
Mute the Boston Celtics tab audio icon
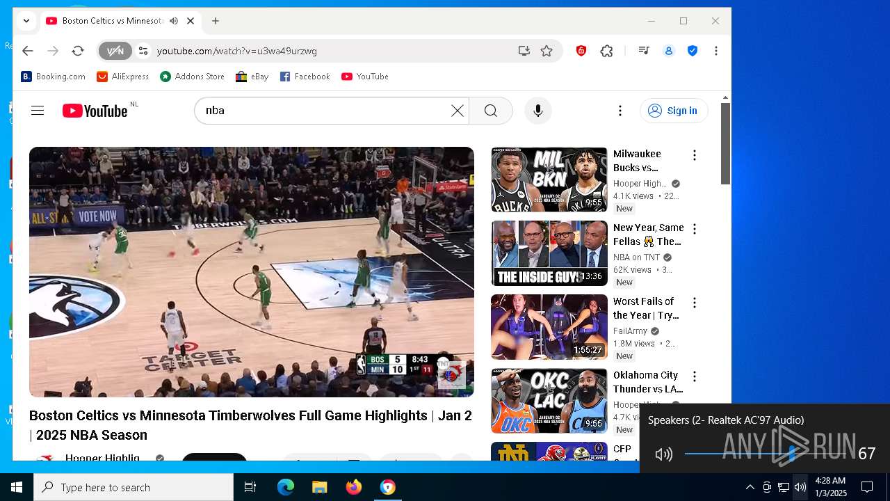click(174, 21)
